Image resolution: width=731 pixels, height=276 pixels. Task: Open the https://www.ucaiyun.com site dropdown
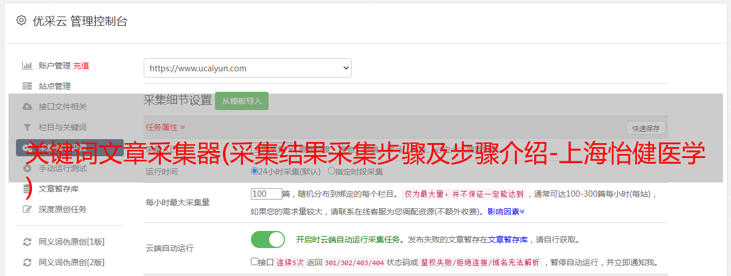point(247,68)
